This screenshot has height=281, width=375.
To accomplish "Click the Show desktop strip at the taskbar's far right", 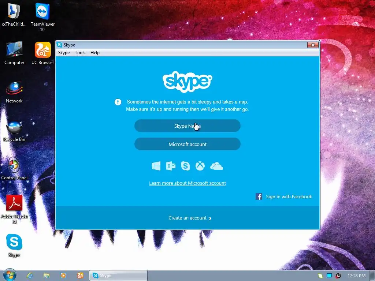I will (x=372, y=276).
